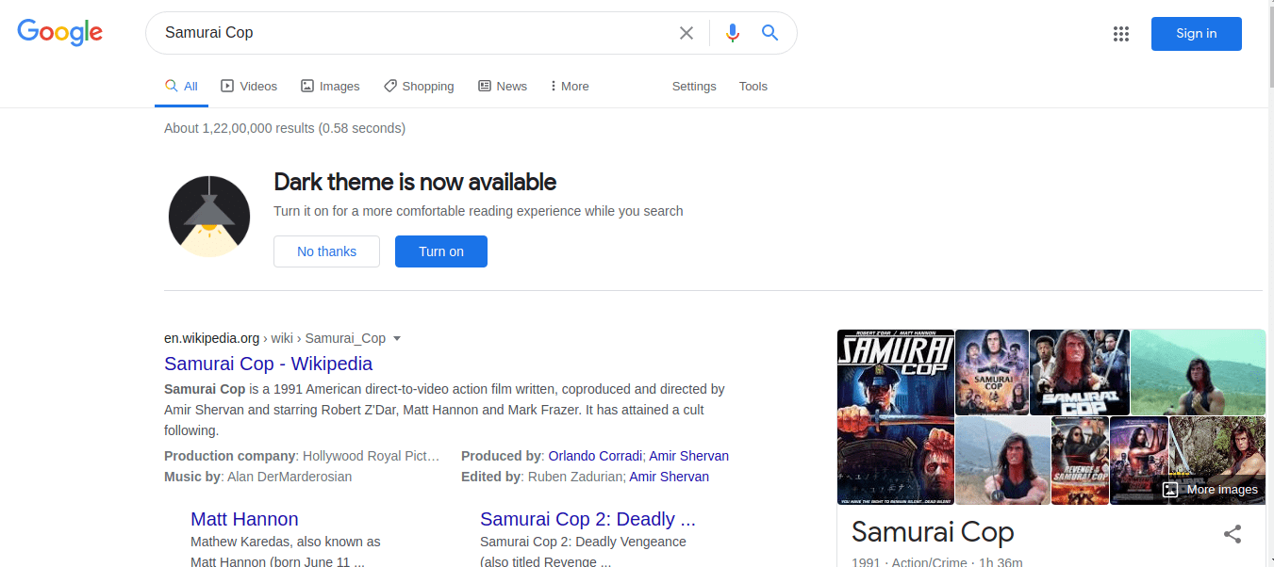Start voice search with microphone icon

(x=733, y=33)
